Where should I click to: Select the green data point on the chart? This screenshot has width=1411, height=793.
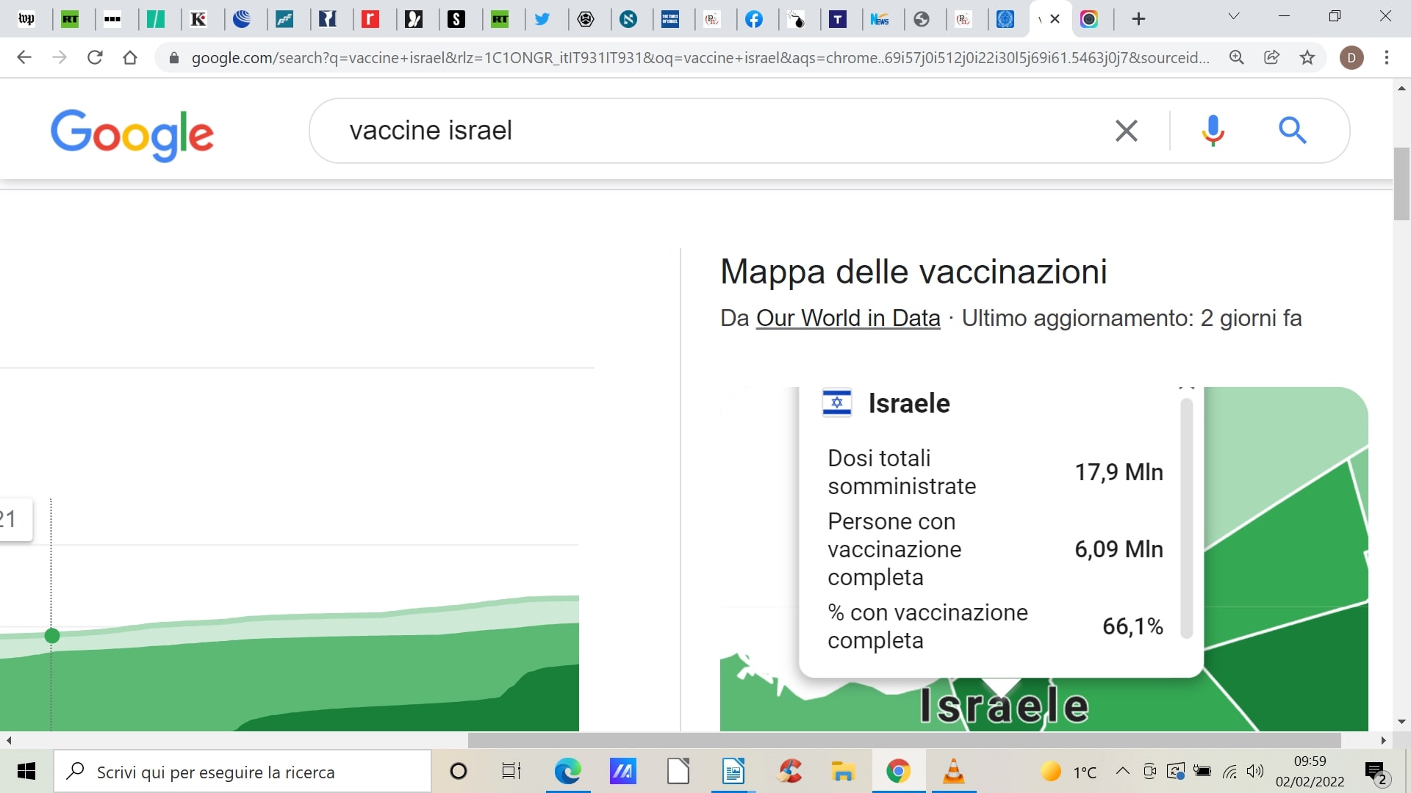(51, 635)
